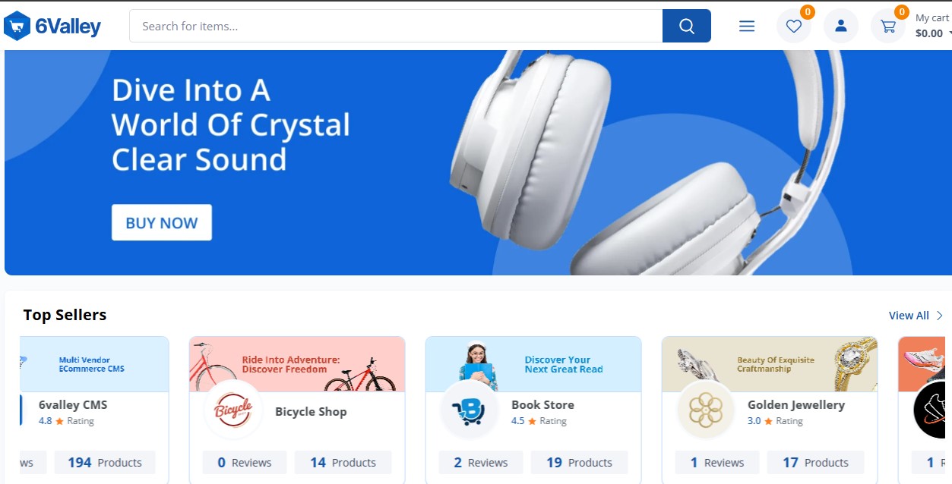The height and width of the screenshot is (484, 952).
Task: Open 6valley CMS 194 Products
Action: point(105,463)
